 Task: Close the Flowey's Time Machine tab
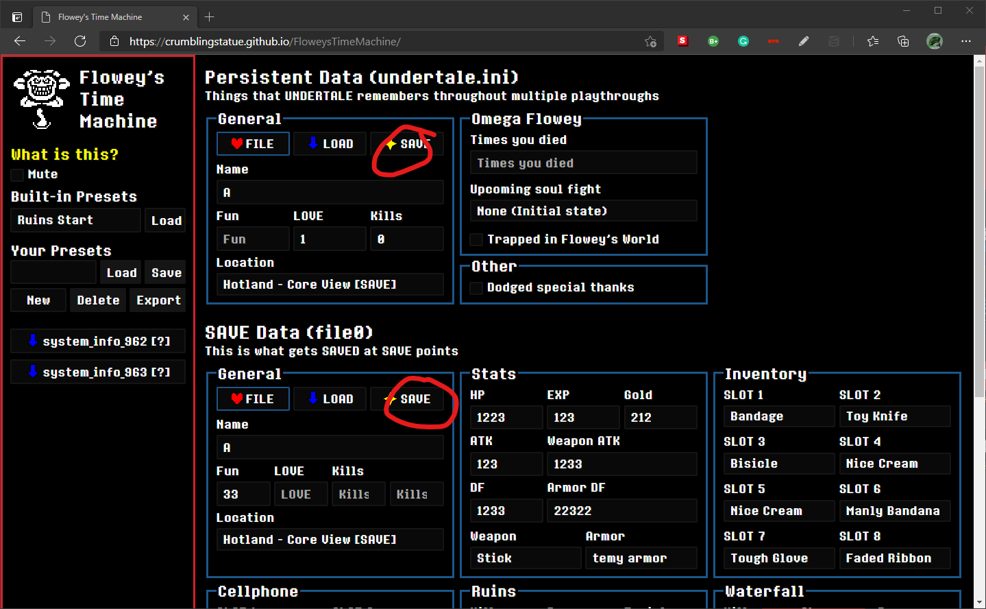(186, 17)
